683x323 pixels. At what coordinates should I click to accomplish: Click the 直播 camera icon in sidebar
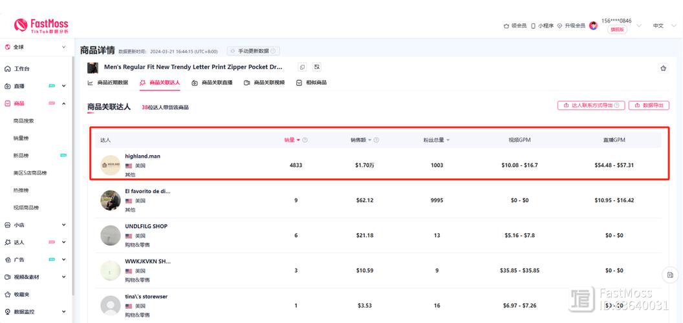pyautogui.click(x=7, y=86)
